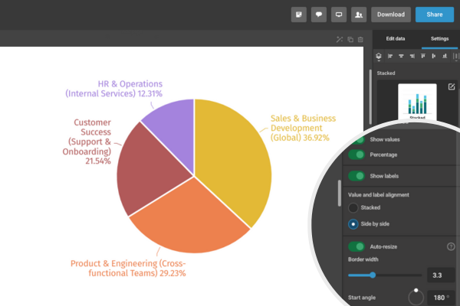
Task: Click the Auto-resize help question icon
Action: [451, 246]
